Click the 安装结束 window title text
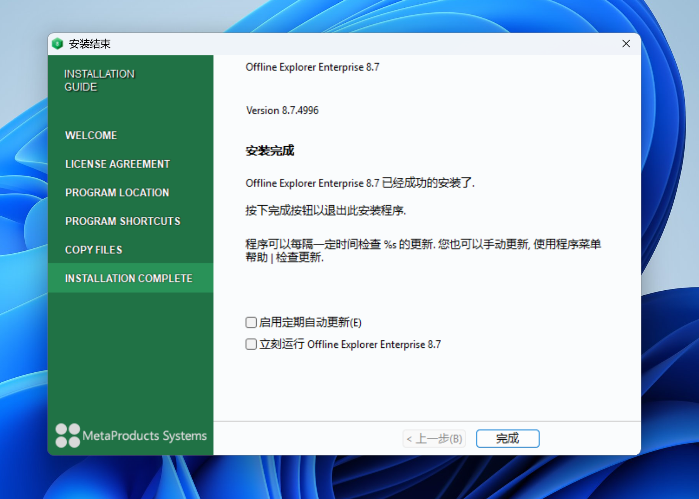 [x=90, y=44]
